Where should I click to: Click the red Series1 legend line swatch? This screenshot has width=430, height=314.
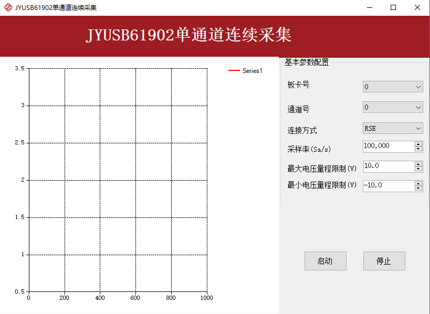(x=234, y=71)
